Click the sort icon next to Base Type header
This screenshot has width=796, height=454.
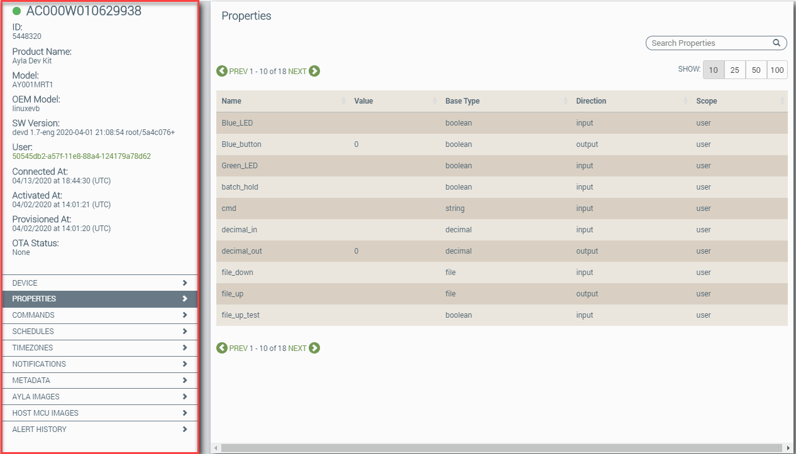pos(566,100)
